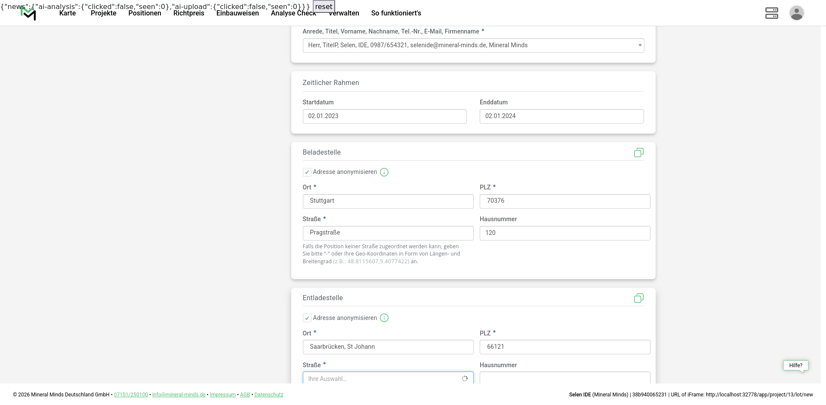
Task: Show info icon for Beladestelle anonymization
Action: coord(384,172)
